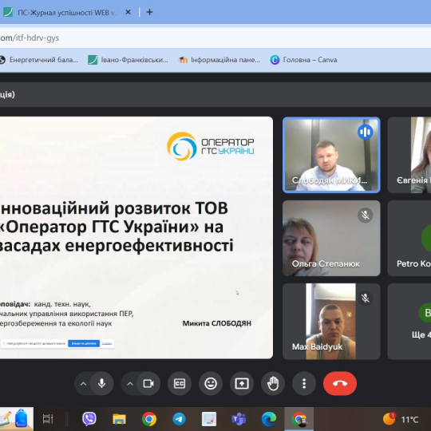Select the Євгенія participant tile
This screenshot has height=431, width=431.
[x=409, y=155]
